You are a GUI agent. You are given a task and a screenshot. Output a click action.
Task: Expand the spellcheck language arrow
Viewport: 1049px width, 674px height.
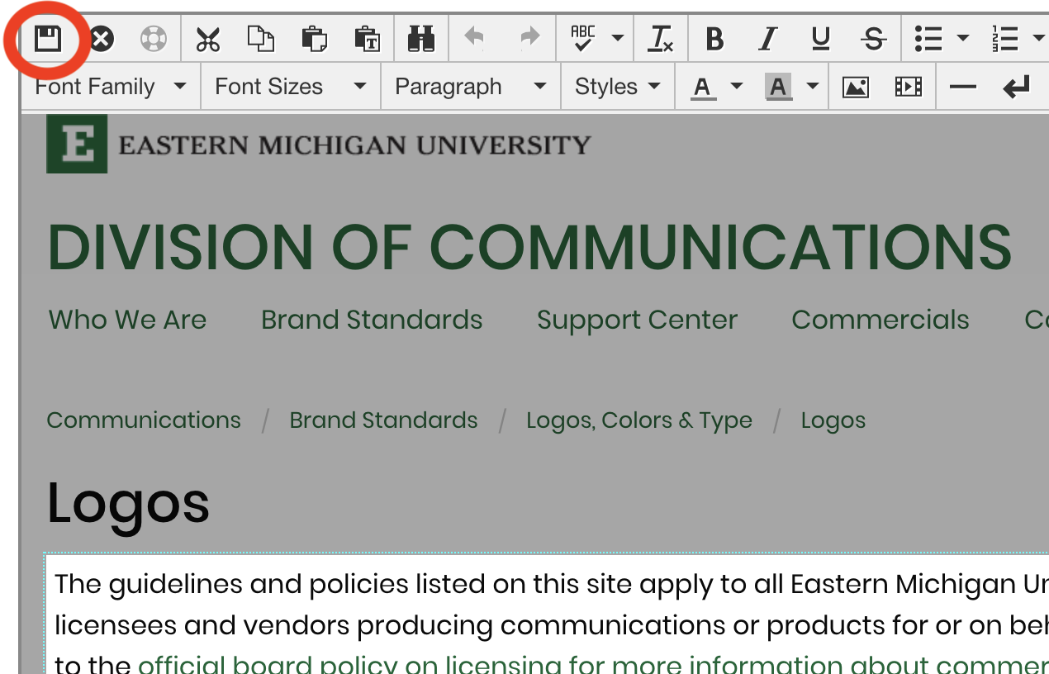(x=618, y=38)
